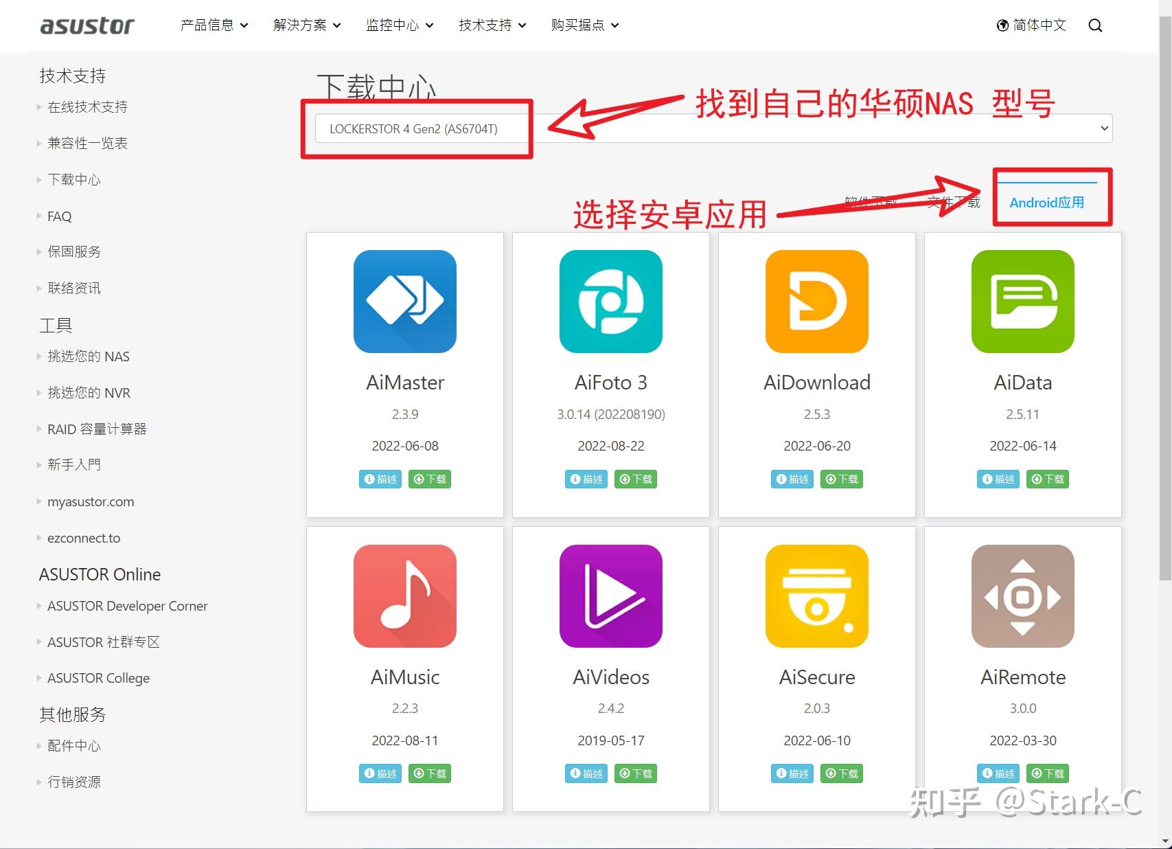Click the AiFoto 3 app icon
This screenshot has height=849, width=1172.
[x=611, y=302]
